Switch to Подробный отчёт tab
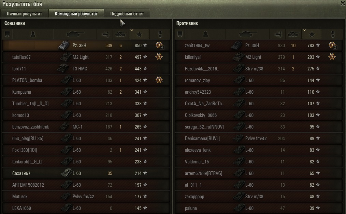346x214 pixels. 127,13
